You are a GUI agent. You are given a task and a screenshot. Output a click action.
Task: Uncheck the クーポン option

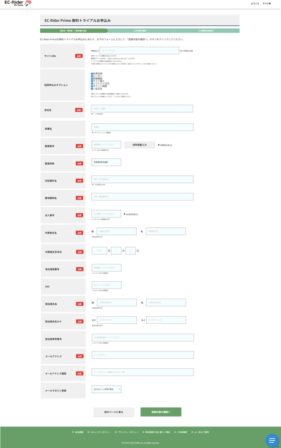(x=92, y=76)
